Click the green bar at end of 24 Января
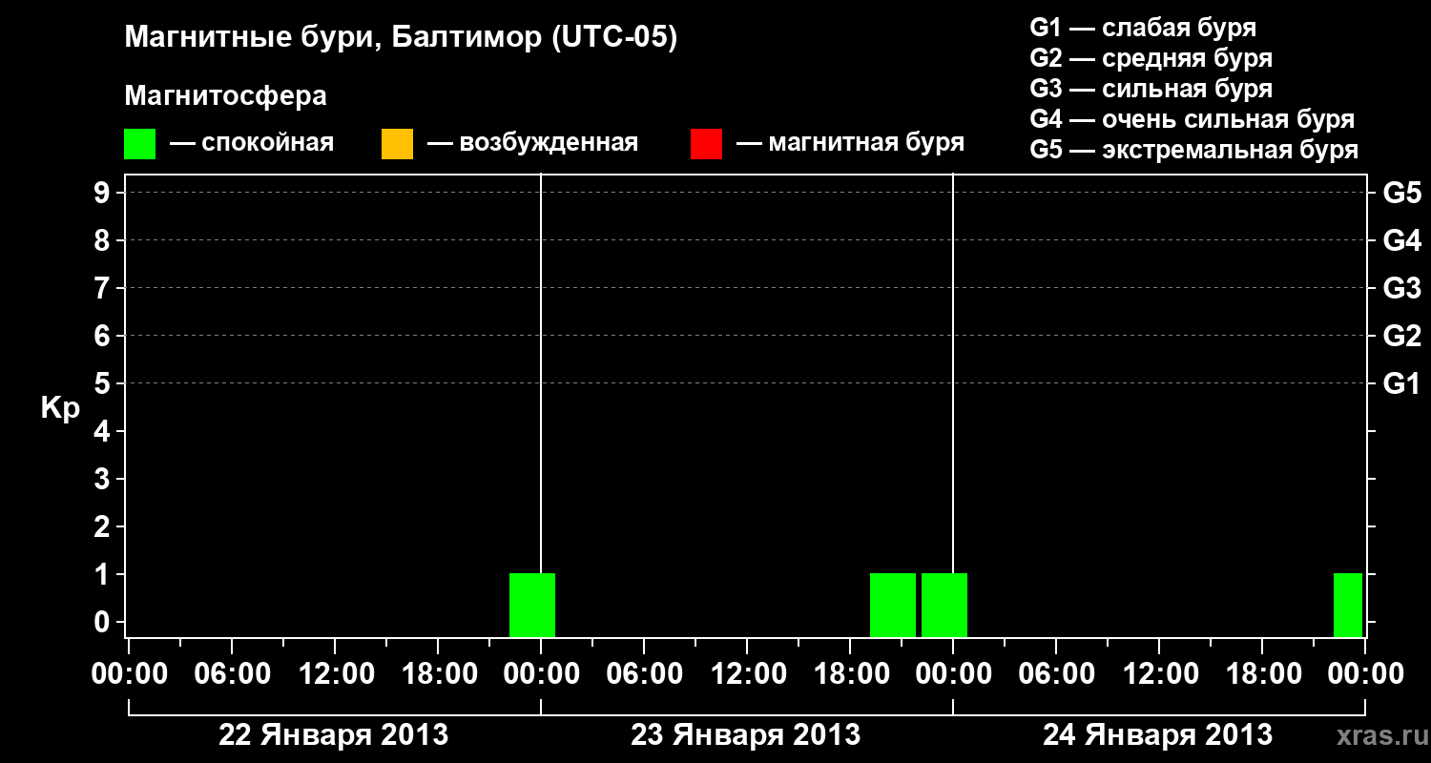This screenshot has height=763, width=1431. [1348, 606]
